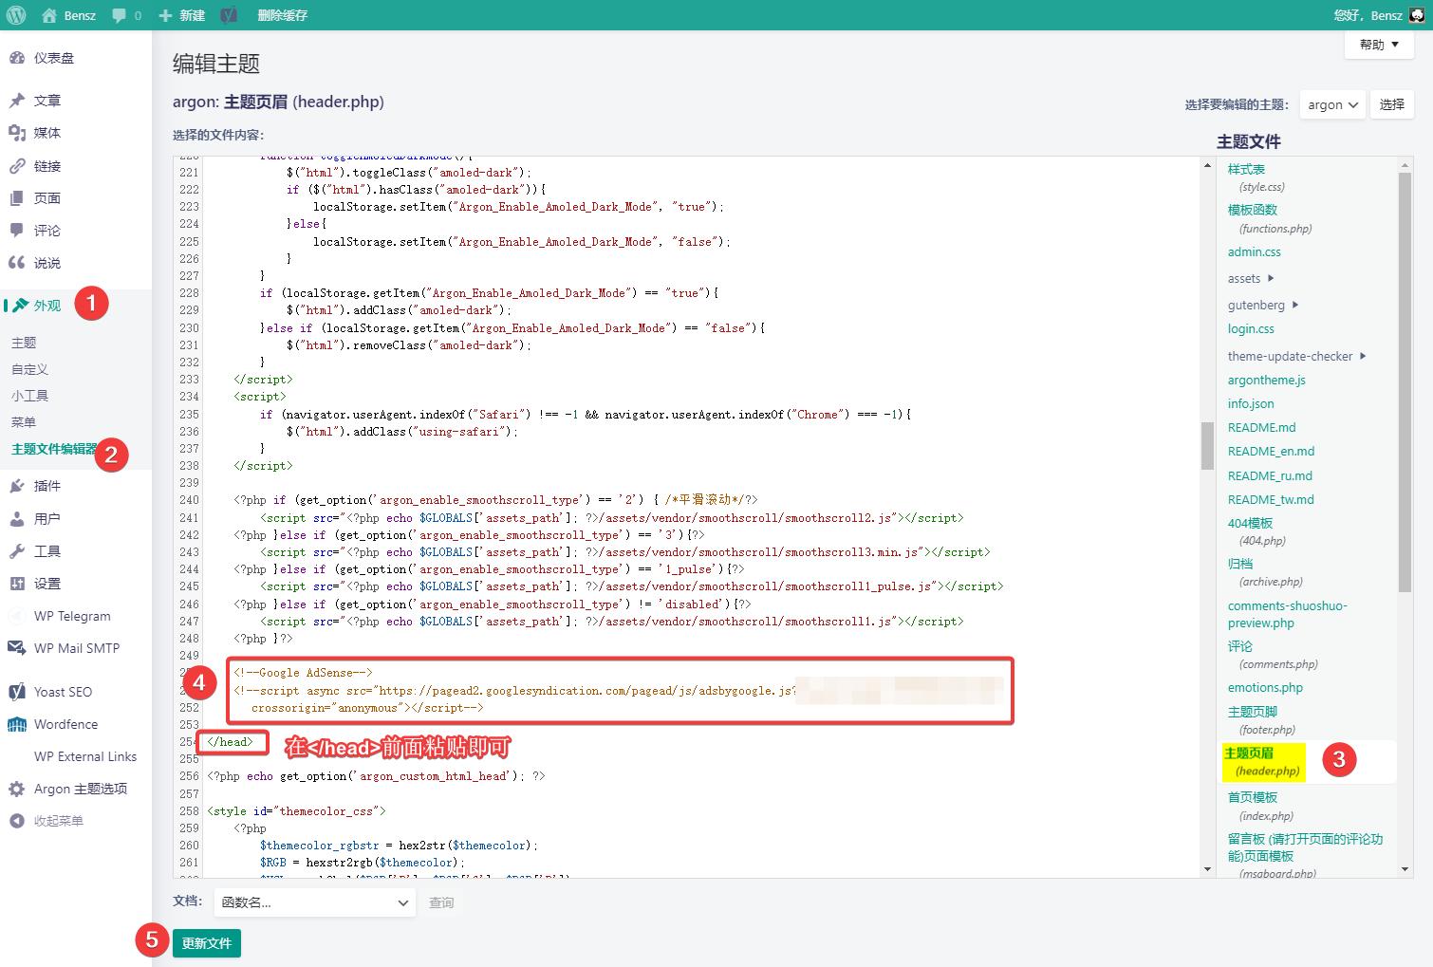
Task: Click the code editor vertical scrollbar thumb
Action: tap(1207, 446)
